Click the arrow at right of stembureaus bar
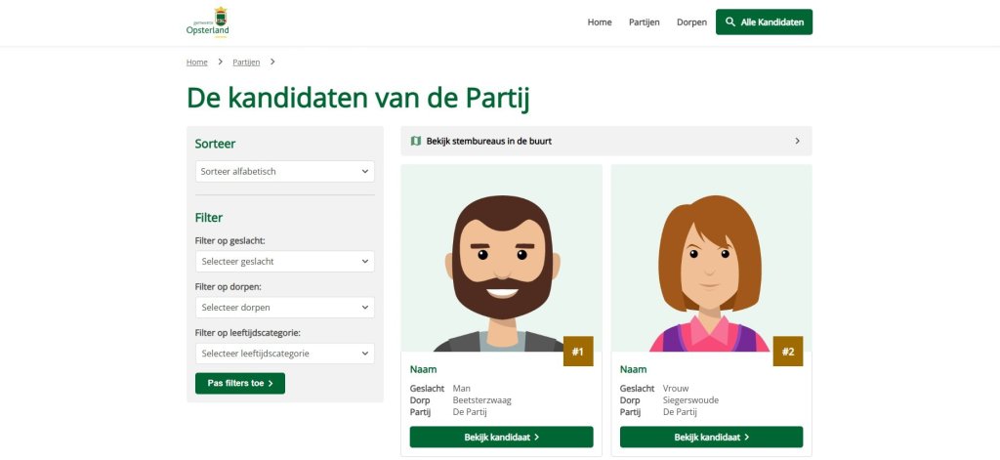 pos(797,141)
